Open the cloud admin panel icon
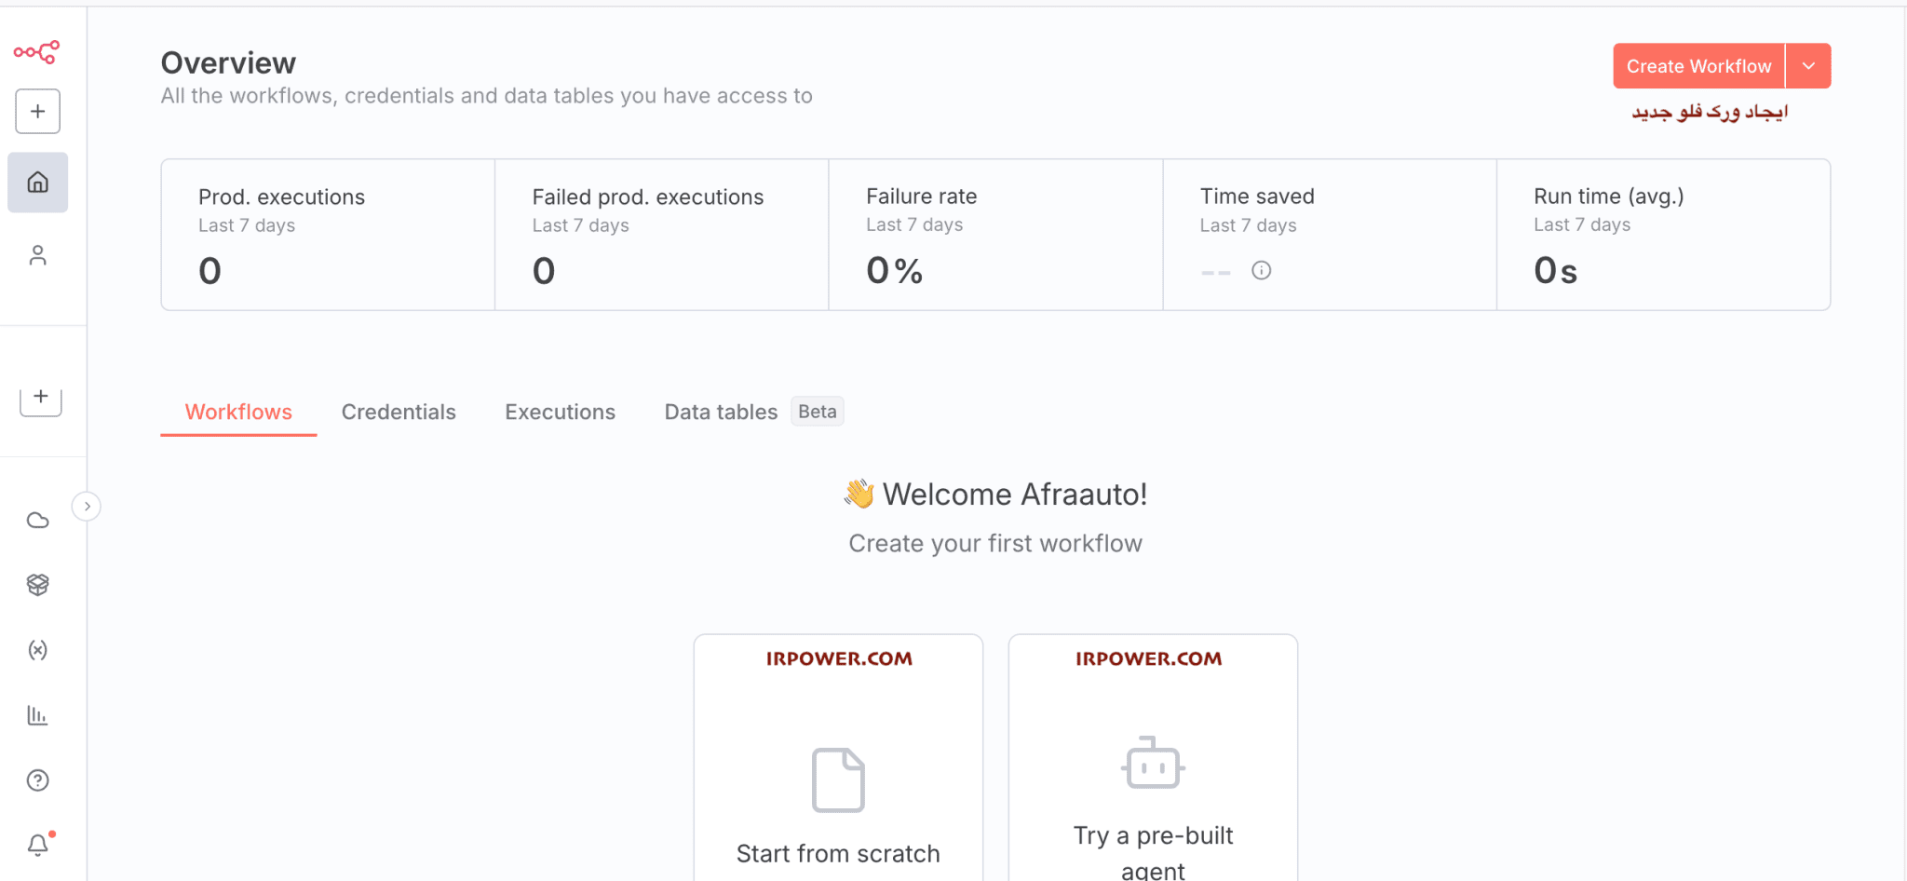1907x881 pixels. click(38, 521)
